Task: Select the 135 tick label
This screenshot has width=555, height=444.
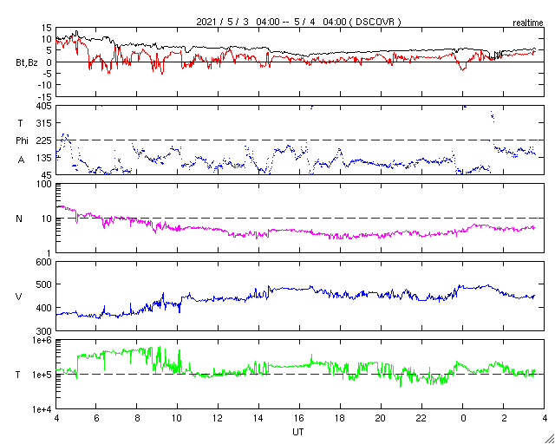Action: (44, 158)
